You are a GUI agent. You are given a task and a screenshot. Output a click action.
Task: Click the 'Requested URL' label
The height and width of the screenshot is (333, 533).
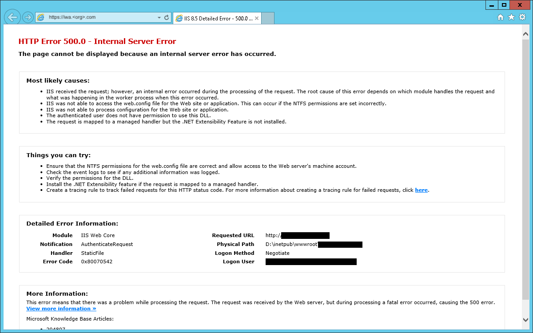(233, 235)
